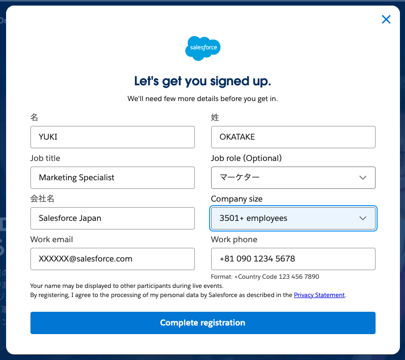Viewport: 405px width, 360px height.
Task: Select the company name field Salesforce Japan
Action: 112,218
